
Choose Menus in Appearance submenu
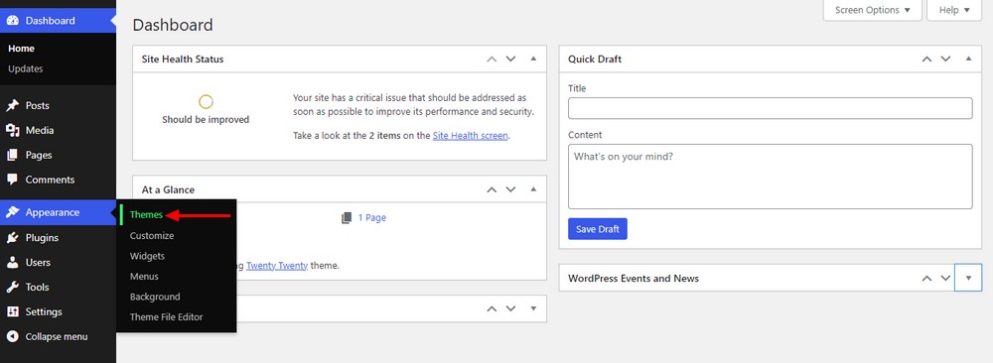(144, 277)
